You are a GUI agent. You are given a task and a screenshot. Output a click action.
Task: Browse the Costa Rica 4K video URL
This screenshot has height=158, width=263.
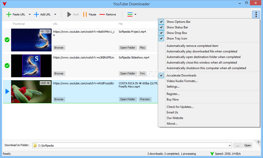[x=59, y=99]
